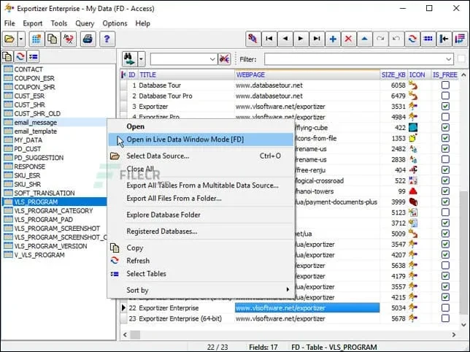Click the horizontal scrollbar thumb under the grid

point(135,334)
